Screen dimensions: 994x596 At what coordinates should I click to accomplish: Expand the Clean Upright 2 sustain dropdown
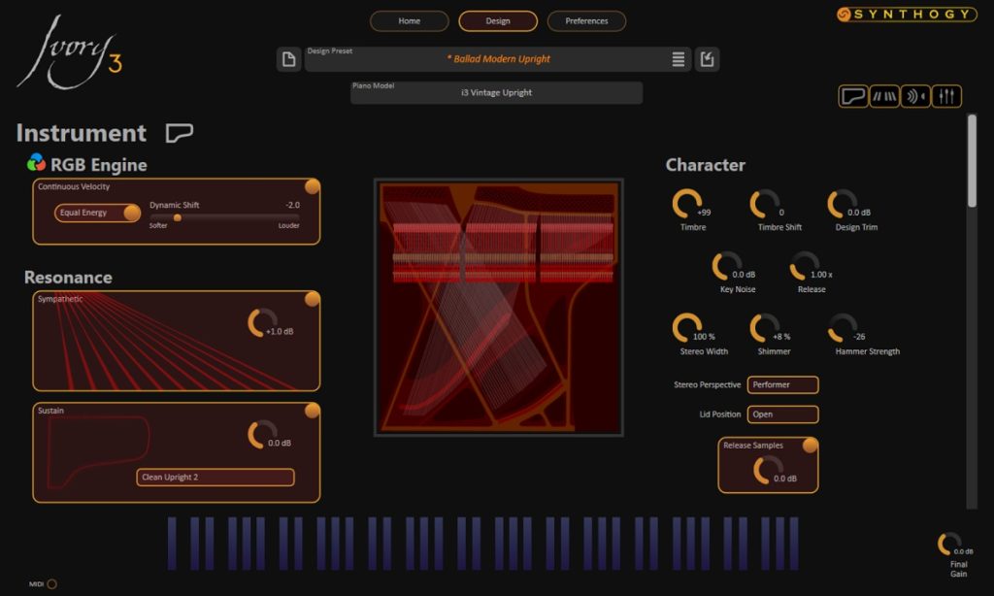[215, 478]
